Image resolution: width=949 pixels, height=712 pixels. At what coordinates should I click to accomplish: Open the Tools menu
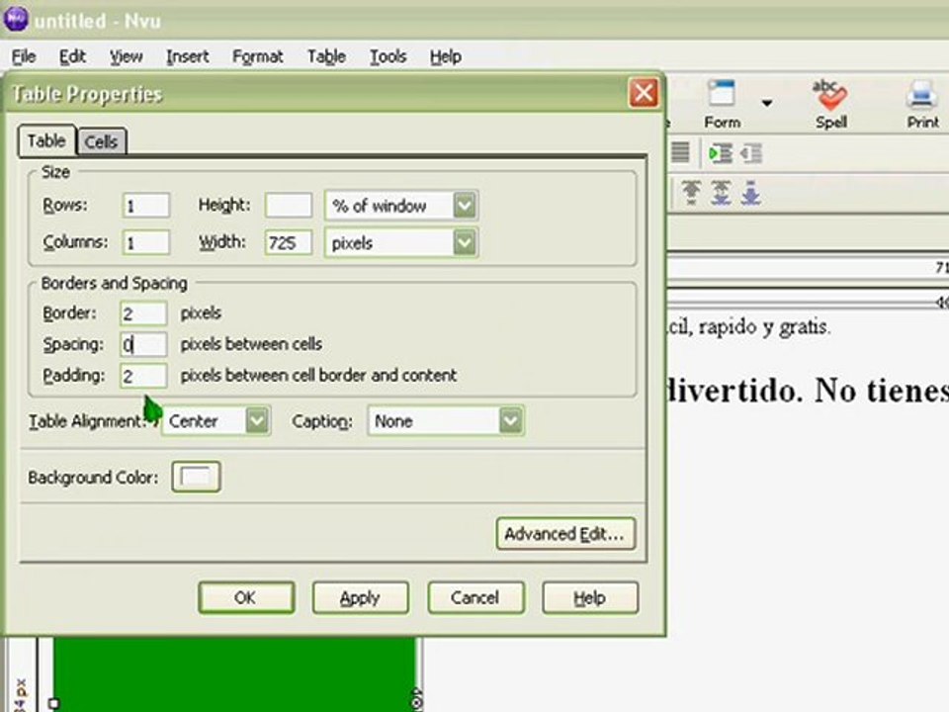(x=388, y=56)
